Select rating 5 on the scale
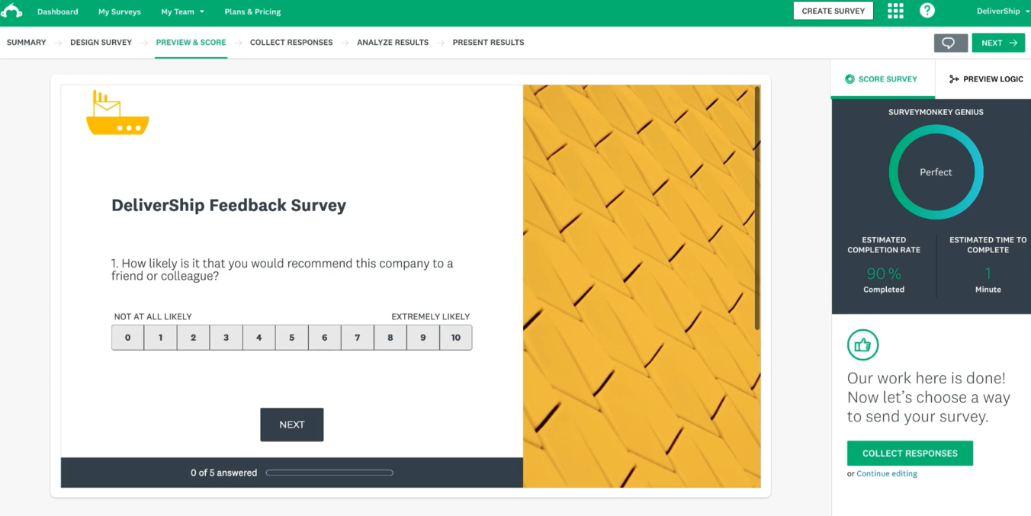The width and height of the screenshot is (1031, 516). coord(292,338)
